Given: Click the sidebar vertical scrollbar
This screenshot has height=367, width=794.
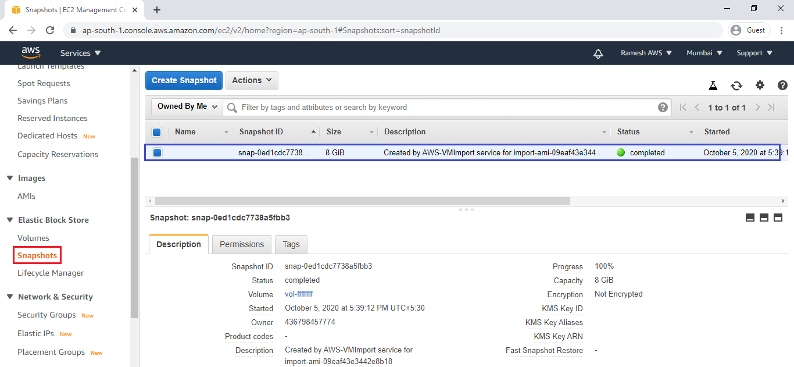Looking at the screenshot, I should [135, 237].
